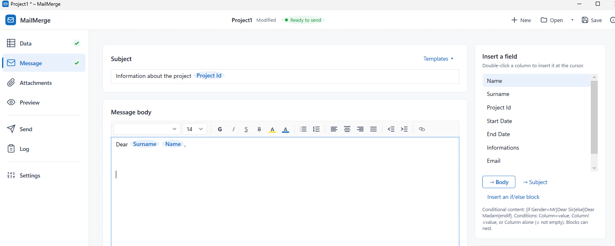Pick highlight color, yellow-underlined A

(272, 129)
